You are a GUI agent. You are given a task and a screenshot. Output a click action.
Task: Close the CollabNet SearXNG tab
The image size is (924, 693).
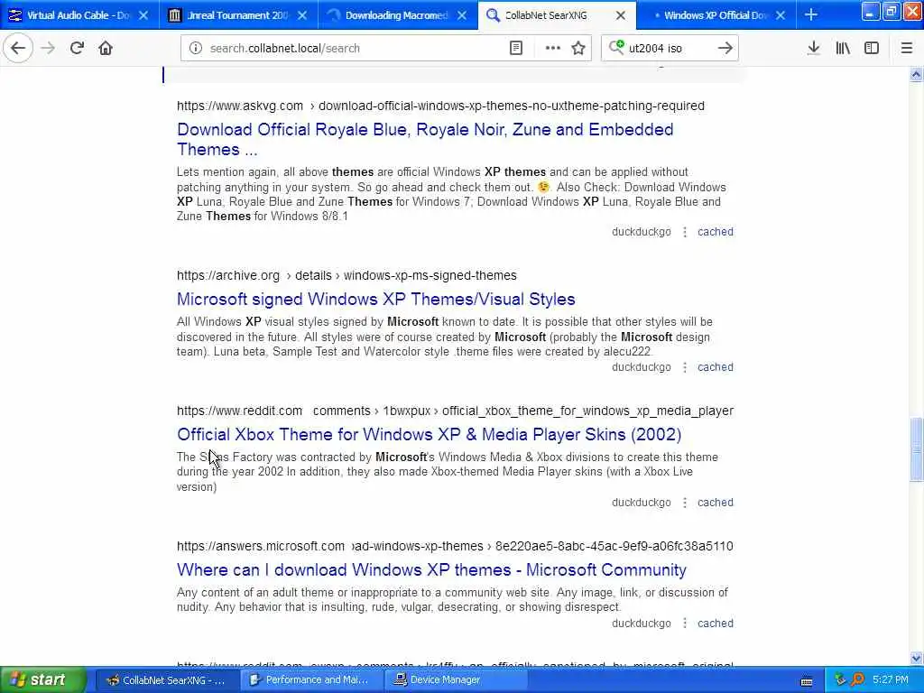621,15
